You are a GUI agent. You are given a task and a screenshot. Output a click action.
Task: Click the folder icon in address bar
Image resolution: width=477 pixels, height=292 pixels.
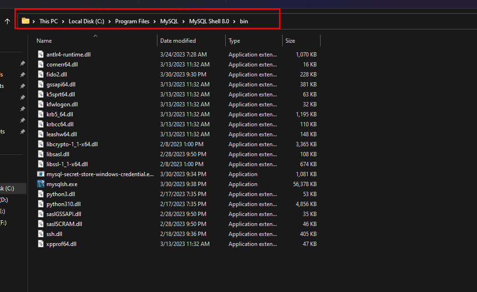click(x=26, y=21)
